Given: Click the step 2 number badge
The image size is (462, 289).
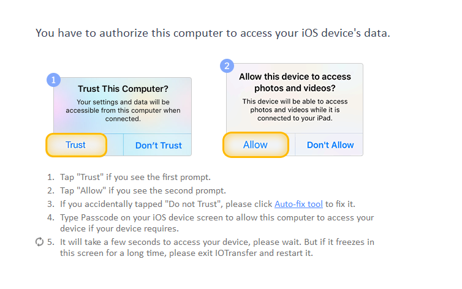Looking at the screenshot, I should [x=227, y=66].
